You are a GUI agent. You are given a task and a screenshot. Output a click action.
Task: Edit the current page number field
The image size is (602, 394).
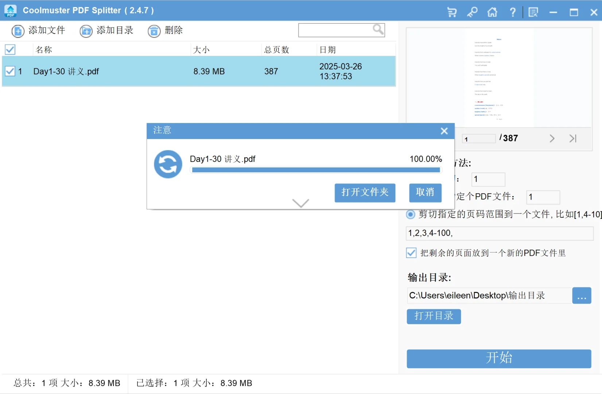click(479, 139)
